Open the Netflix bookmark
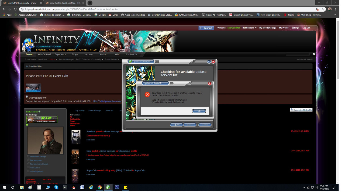Image resolution: width=345 pixels, height=193 pixels. [x=289, y=15]
